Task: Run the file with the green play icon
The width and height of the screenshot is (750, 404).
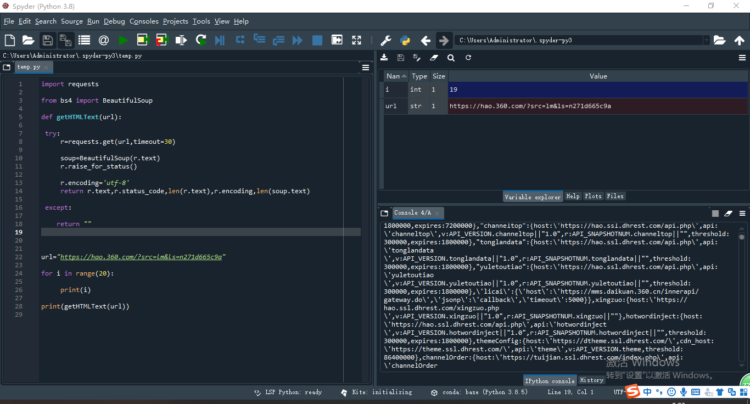Action: click(x=123, y=40)
